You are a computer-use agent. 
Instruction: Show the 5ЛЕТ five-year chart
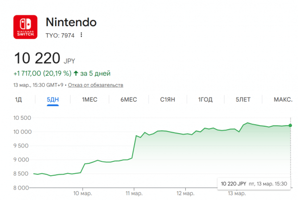click(243, 100)
